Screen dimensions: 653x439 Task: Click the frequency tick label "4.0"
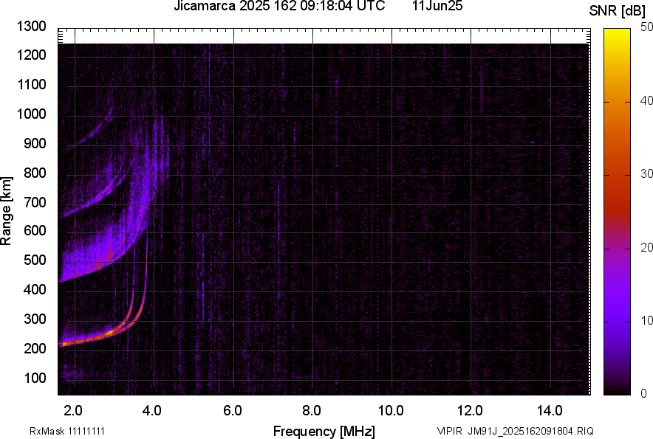(152, 411)
